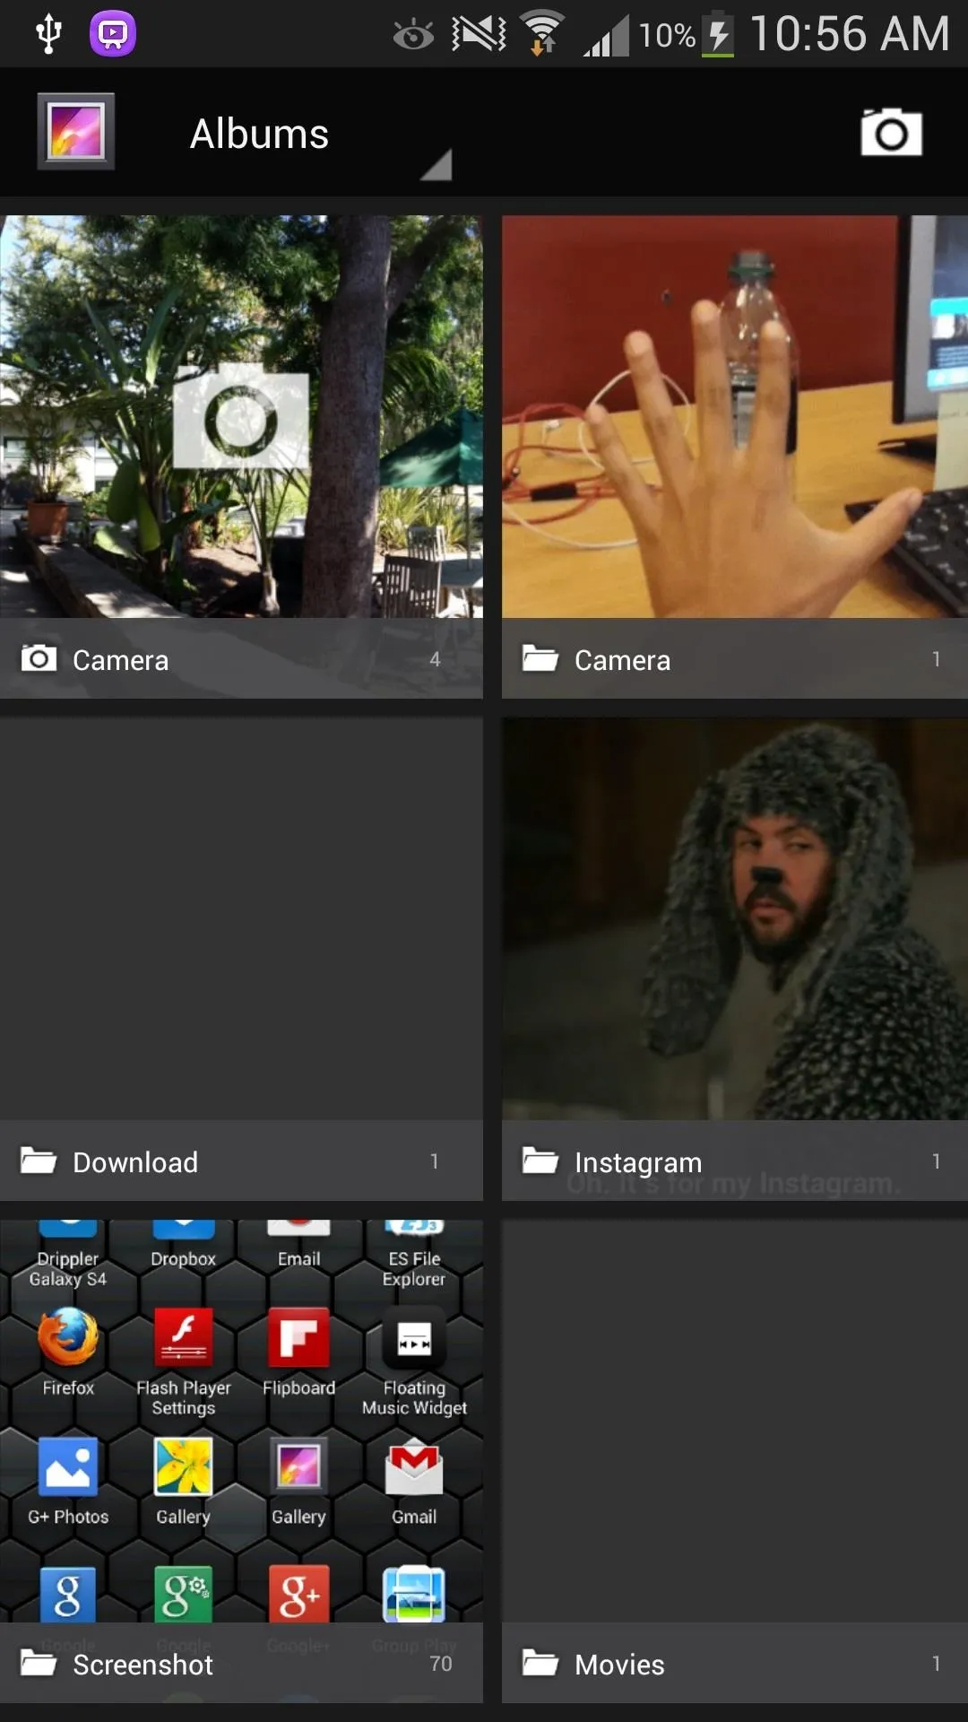968x1722 pixels.
Task: Click the small camera icon beside Camera label
Action: [39, 658]
